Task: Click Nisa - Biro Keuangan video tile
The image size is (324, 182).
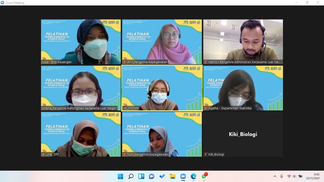Action: click(x=81, y=41)
